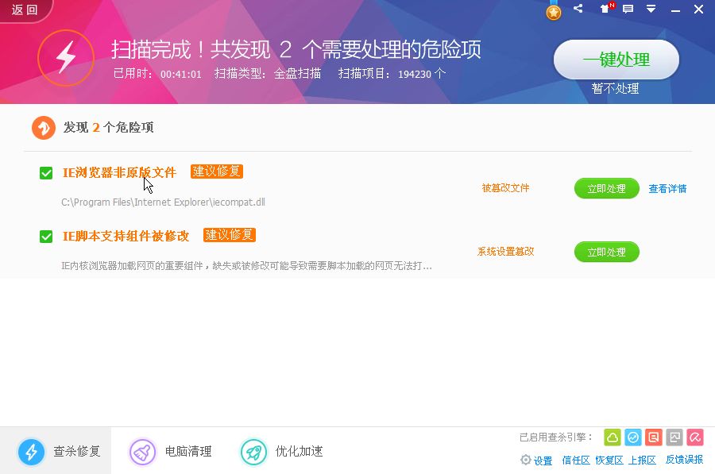Click 立即处理 on the first risk item
Viewport: 715px width, 474px height.
click(606, 188)
